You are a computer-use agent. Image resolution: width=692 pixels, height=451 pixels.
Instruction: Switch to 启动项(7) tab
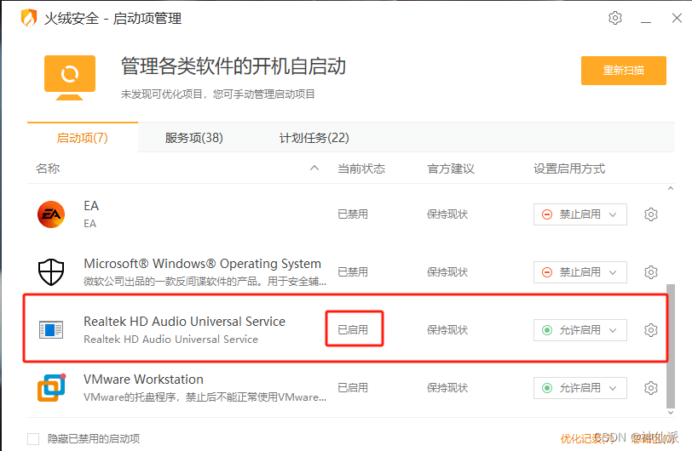(83, 138)
